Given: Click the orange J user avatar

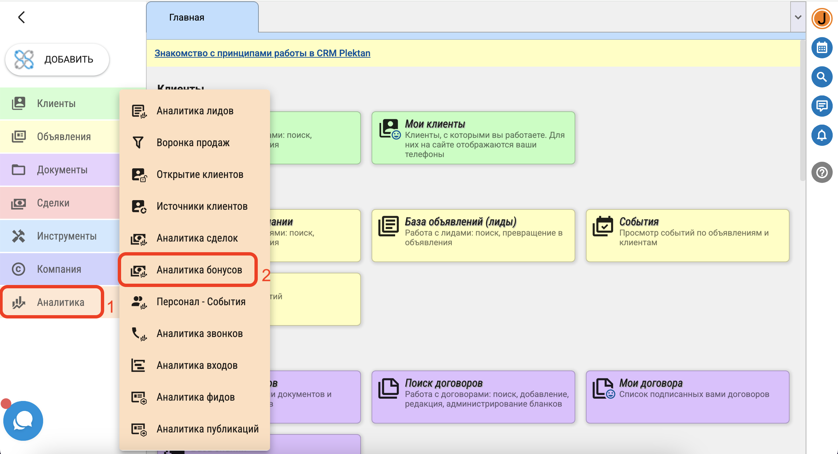Looking at the screenshot, I should coord(822,19).
